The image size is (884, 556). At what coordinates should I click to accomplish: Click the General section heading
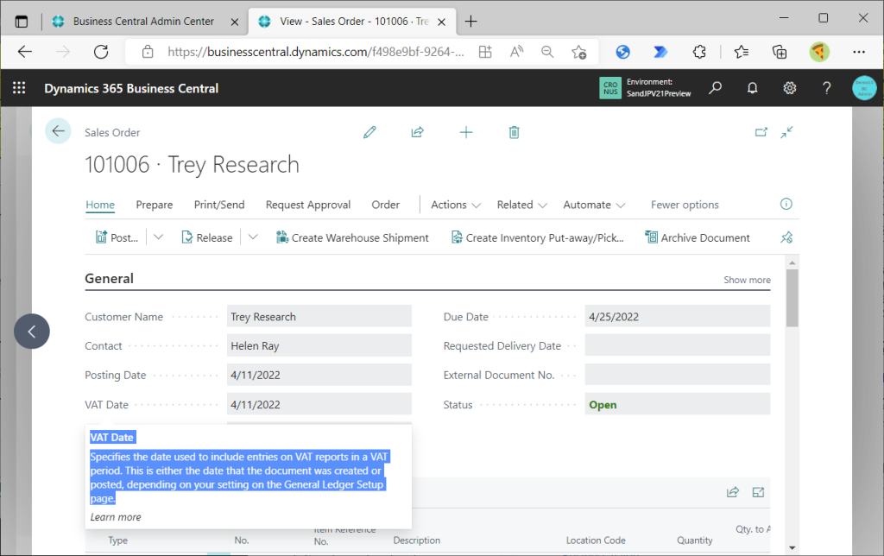tap(109, 279)
